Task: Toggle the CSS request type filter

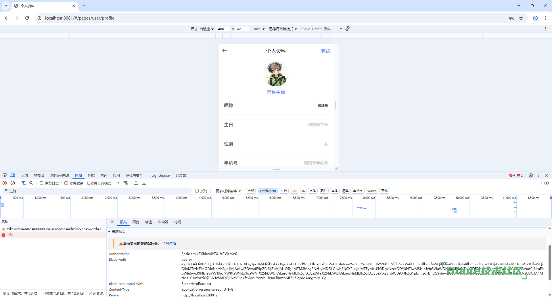Action: [x=294, y=191]
